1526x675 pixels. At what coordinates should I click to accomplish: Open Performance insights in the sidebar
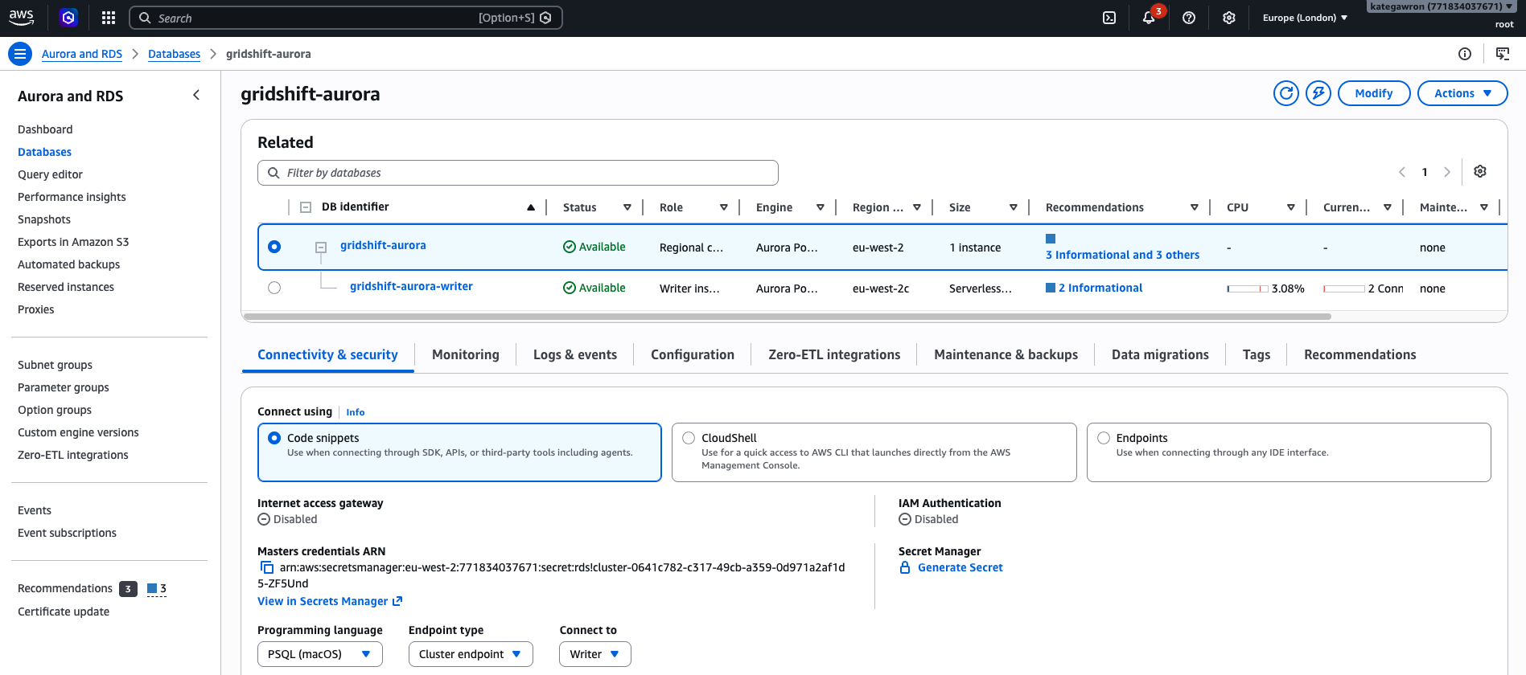pos(72,197)
